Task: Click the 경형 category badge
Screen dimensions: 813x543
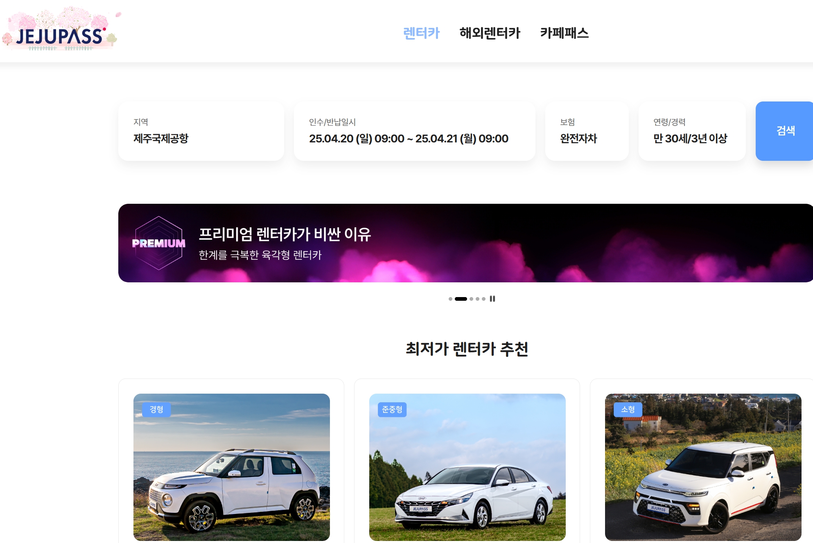Action: [156, 410]
